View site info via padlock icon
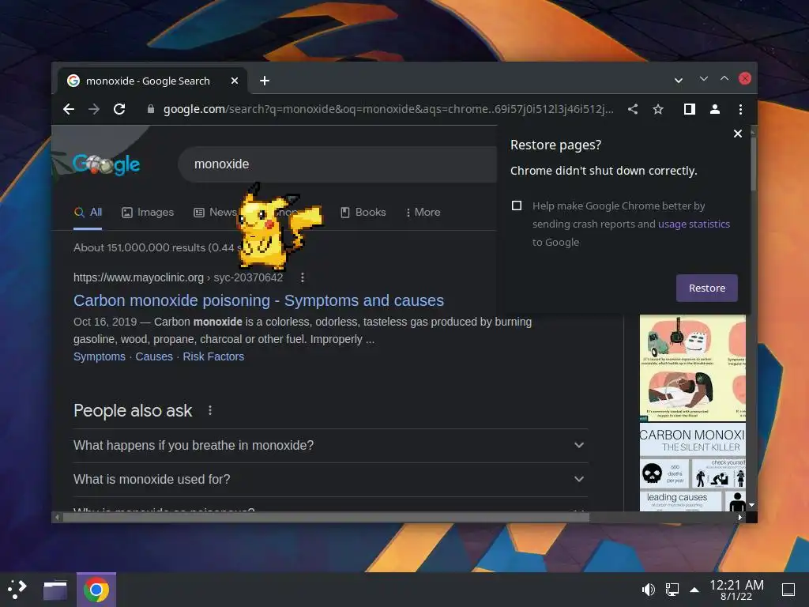Viewport: 809px width, 607px height. point(151,109)
